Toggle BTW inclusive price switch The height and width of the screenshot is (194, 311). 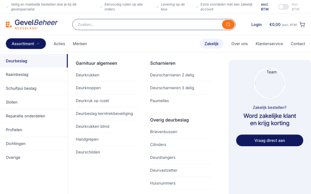tap(283, 7)
